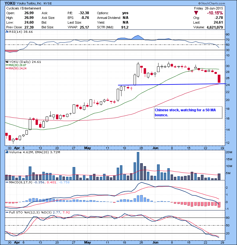
Task: Click the Volume panel bar-chart icon
Action: point(7,152)
